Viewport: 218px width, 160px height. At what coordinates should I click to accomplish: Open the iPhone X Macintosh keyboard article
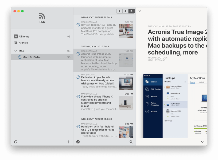[x=104, y=102]
